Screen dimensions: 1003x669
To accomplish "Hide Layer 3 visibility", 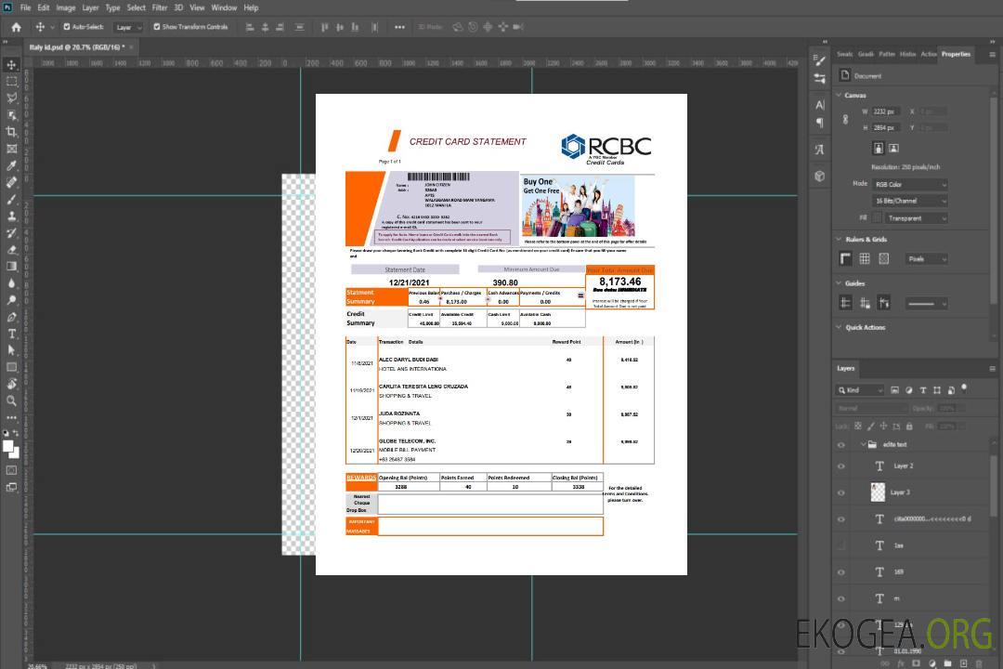I will 841,493.
